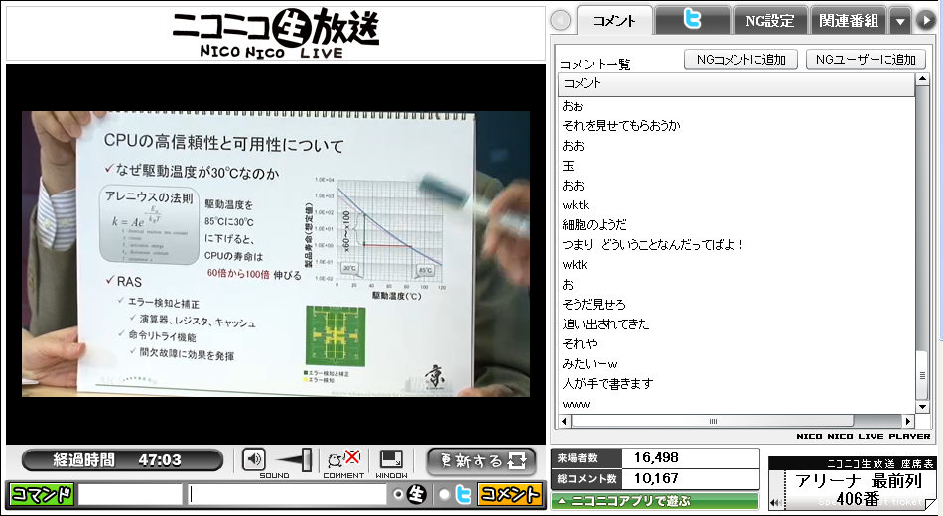Screen dimensions: 943x516
Task: Adjust the sound volume slider
Action: [295, 460]
